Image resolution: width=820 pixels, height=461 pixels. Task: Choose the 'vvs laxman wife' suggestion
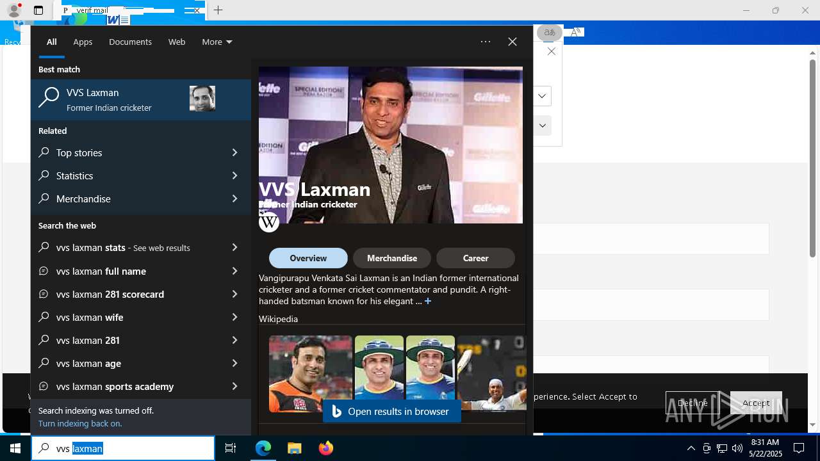[x=141, y=317]
